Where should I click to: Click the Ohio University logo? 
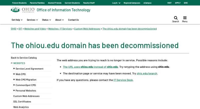(x=23, y=10)
